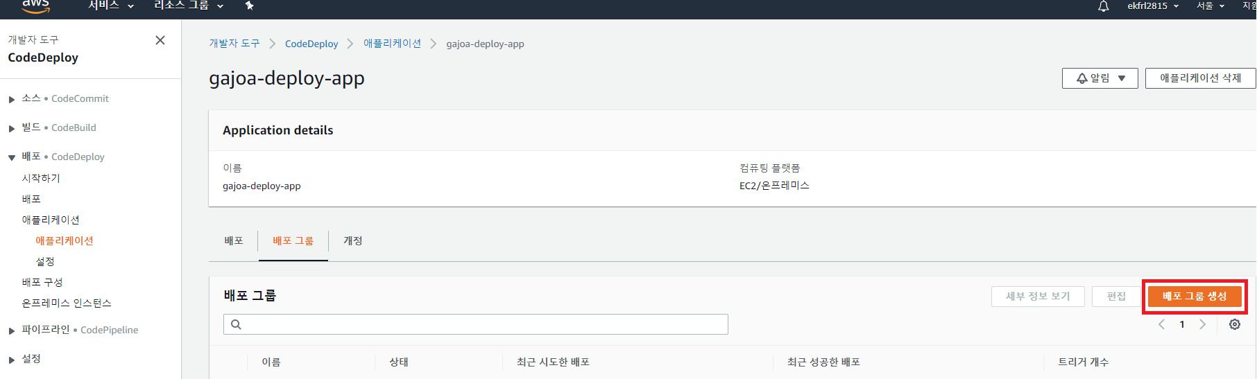This screenshot has width=1257, height=379.
Task: Open 설정 under 애플리케이션 in sidebar
Action: coord(45,261)
